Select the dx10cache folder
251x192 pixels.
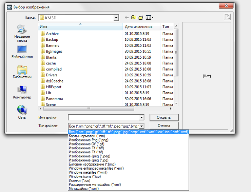(x=54, y=81)
